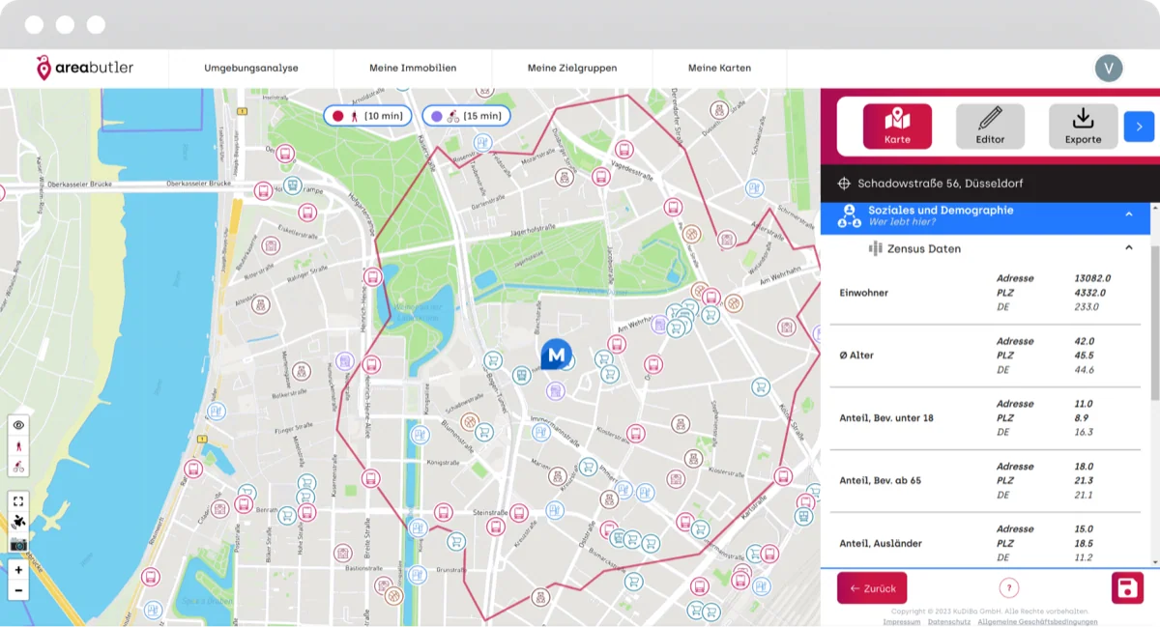Open Meine Zielgruppen menu item
The width and height of the screenshot is (1160, 627).
point(572,69)
